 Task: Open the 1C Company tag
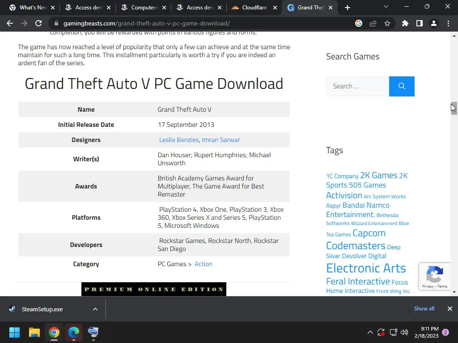tap(342, 176)
